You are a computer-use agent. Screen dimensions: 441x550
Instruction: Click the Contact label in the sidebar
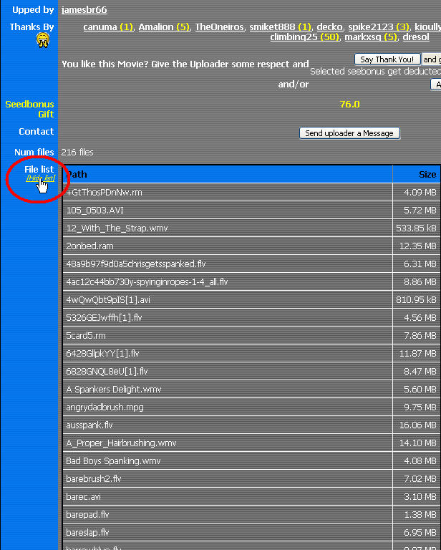[x=37, y=132]
